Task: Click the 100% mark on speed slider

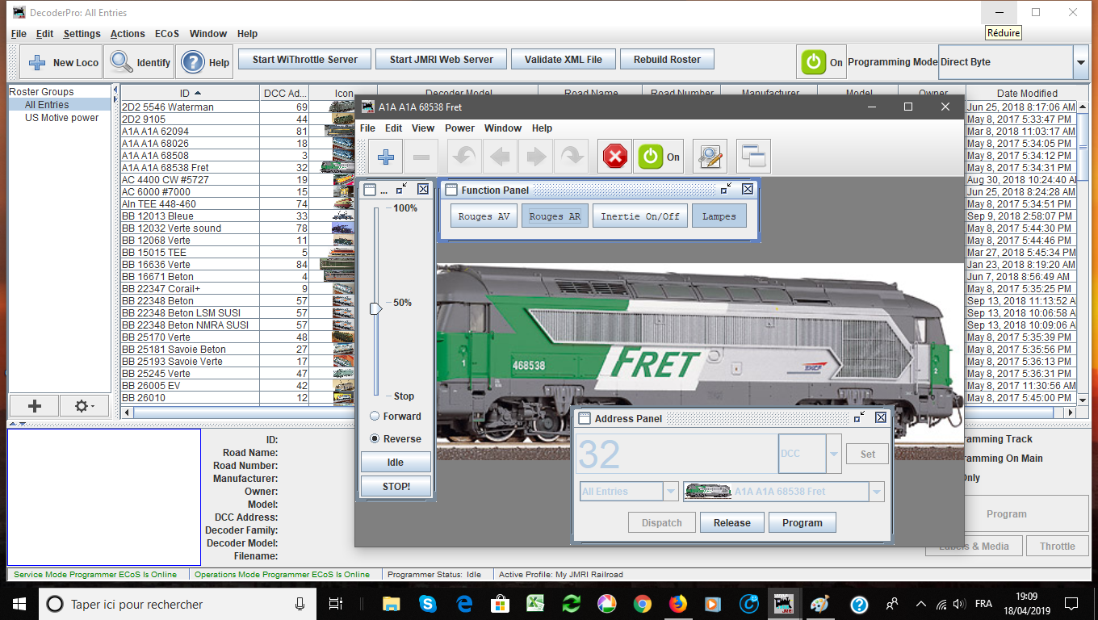Action: click(x=404, y=208)
